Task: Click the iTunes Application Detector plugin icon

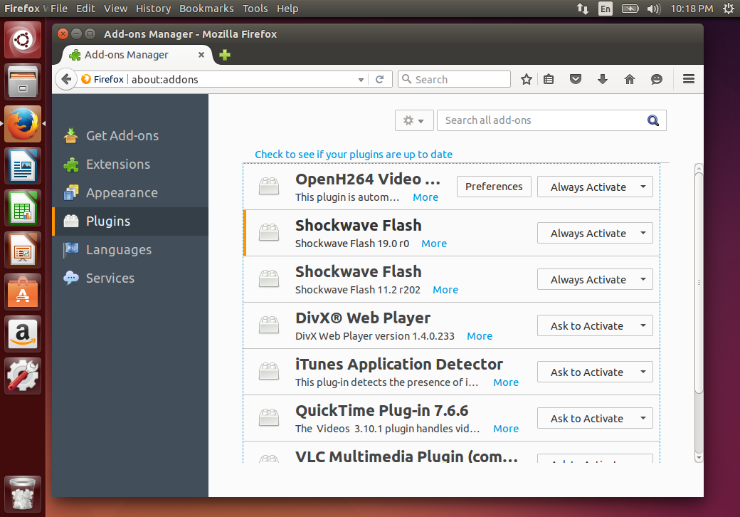Action: pyautogui.click(x=269, y=371)
